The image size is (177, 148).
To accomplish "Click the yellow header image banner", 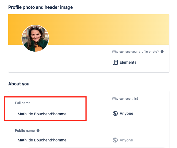I will click(x=110, y=29).
